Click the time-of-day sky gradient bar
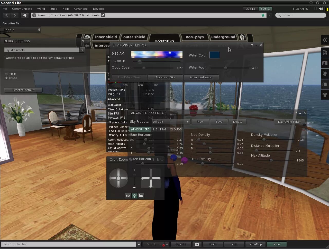This screenshot has height=249, width=329. pyautogui.click(x=157, y=54)
